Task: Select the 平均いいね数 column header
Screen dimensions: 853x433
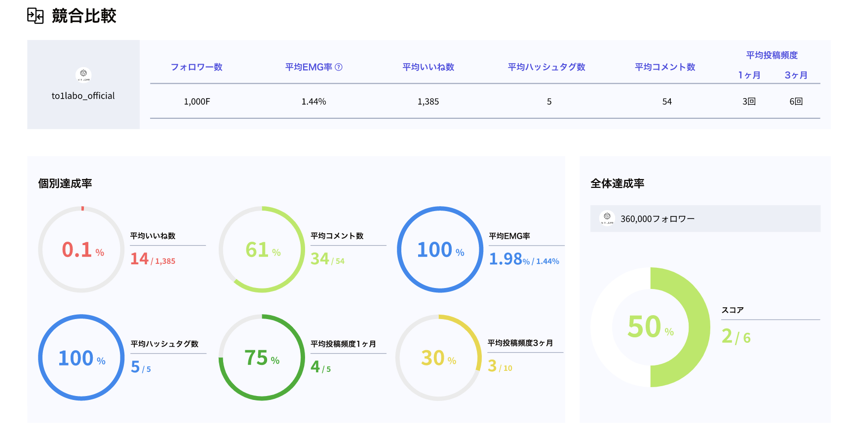Action: (428, 67)
